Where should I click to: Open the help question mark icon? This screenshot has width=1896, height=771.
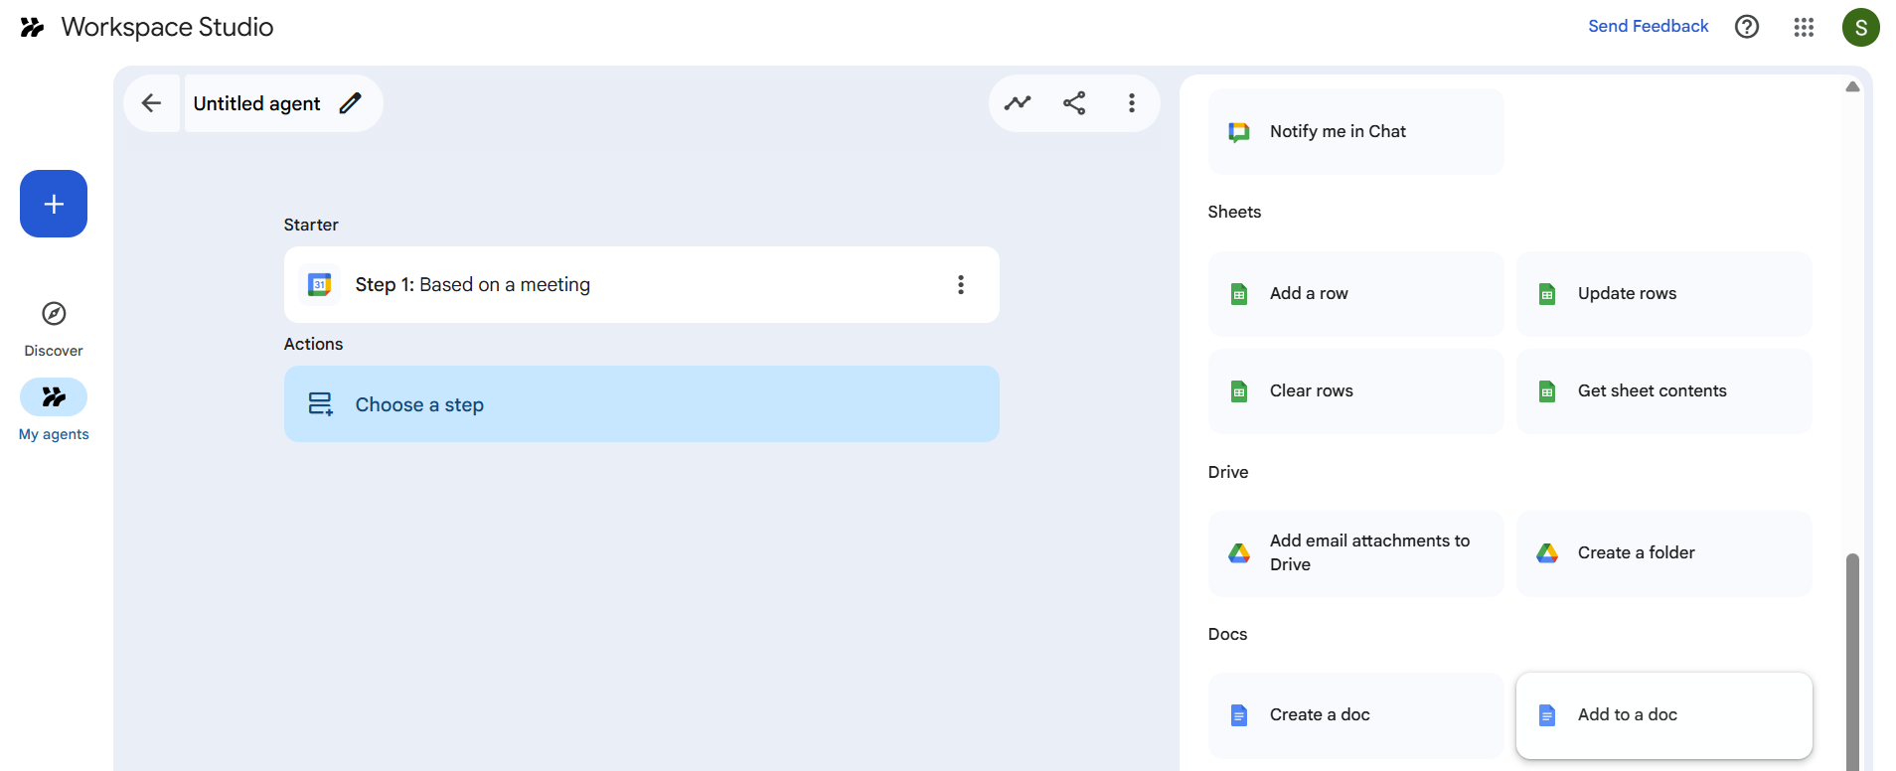pyautogui.click(x=1746, y=27)
